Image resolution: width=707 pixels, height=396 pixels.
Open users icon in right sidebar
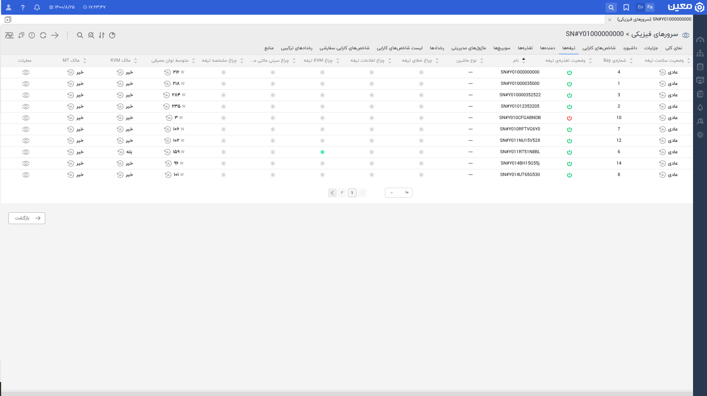(700, 121)
